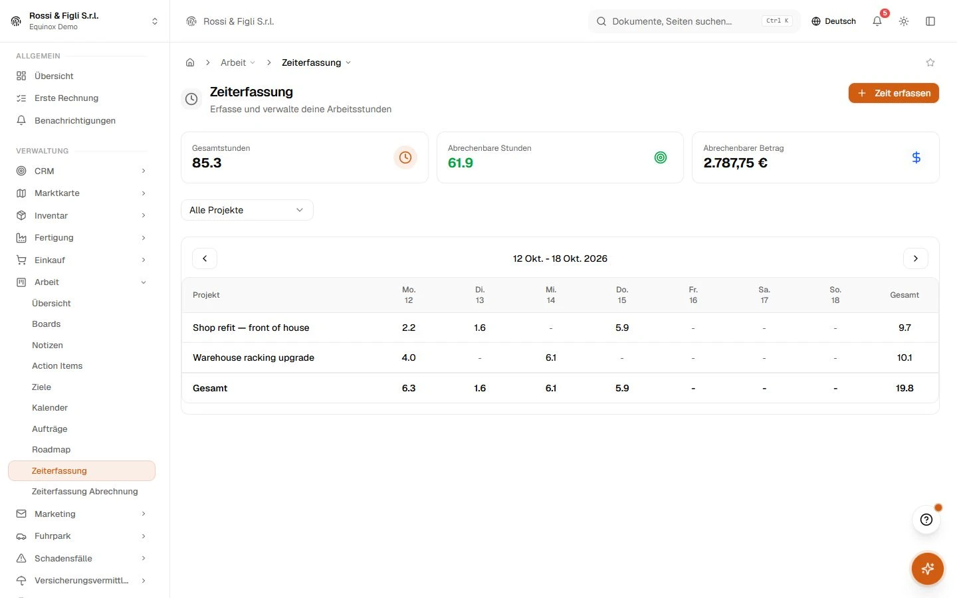The height and width of the screenshot is (598, 957).
Task: Click the Abrechenbare Stunden target icon
Action: pos(661,157)
